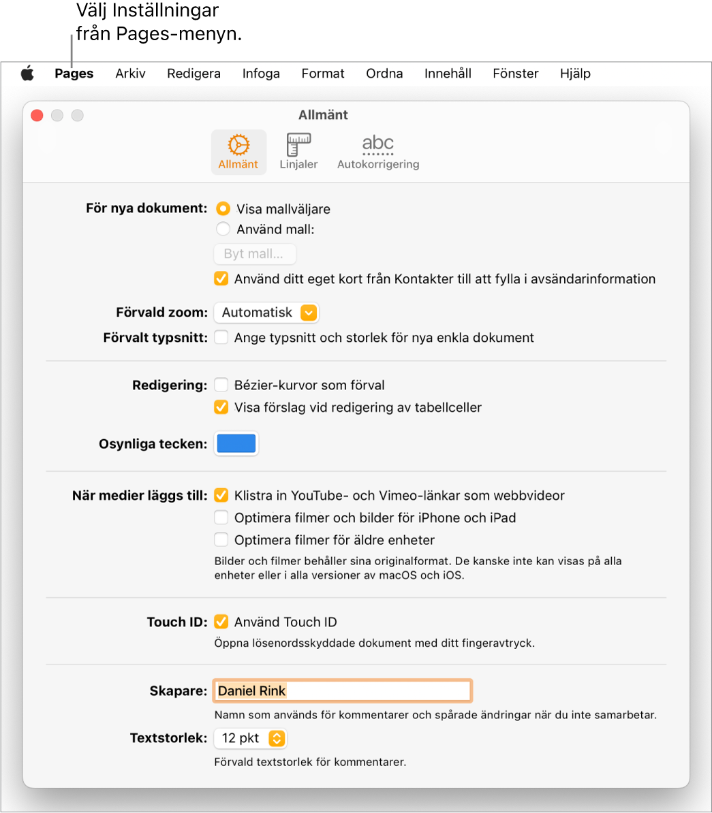
Task: Select the Allmänt settings tab icon
Action: [x=238, y=151]
